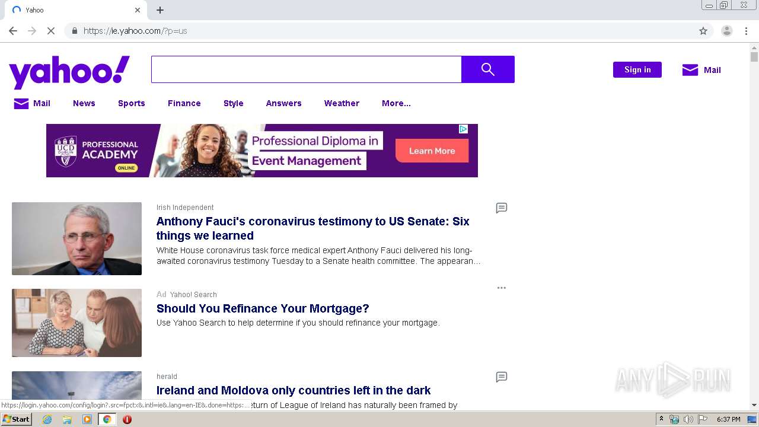Viewport: 759px width, 427px height.
Task: Close the Yahoo tab
Action: click(138, 10)
